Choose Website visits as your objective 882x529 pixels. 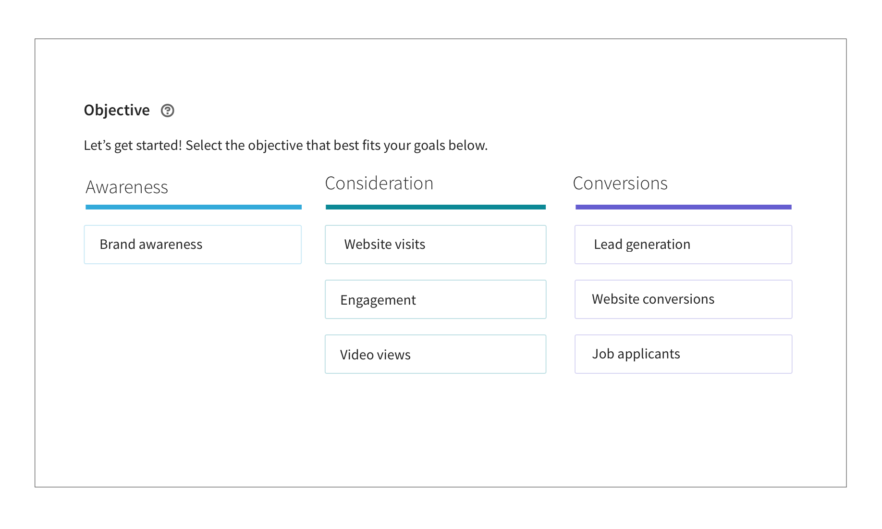tap(435, 244)
